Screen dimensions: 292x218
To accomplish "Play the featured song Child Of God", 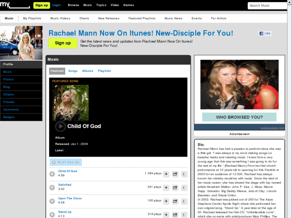I will coord(60,126).
